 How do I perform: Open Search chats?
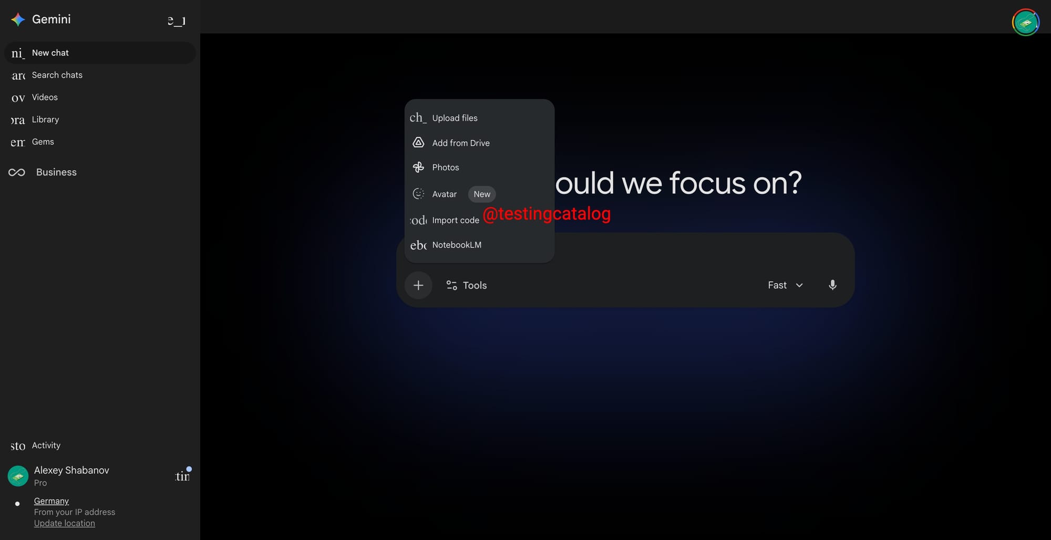pos(100,75)
